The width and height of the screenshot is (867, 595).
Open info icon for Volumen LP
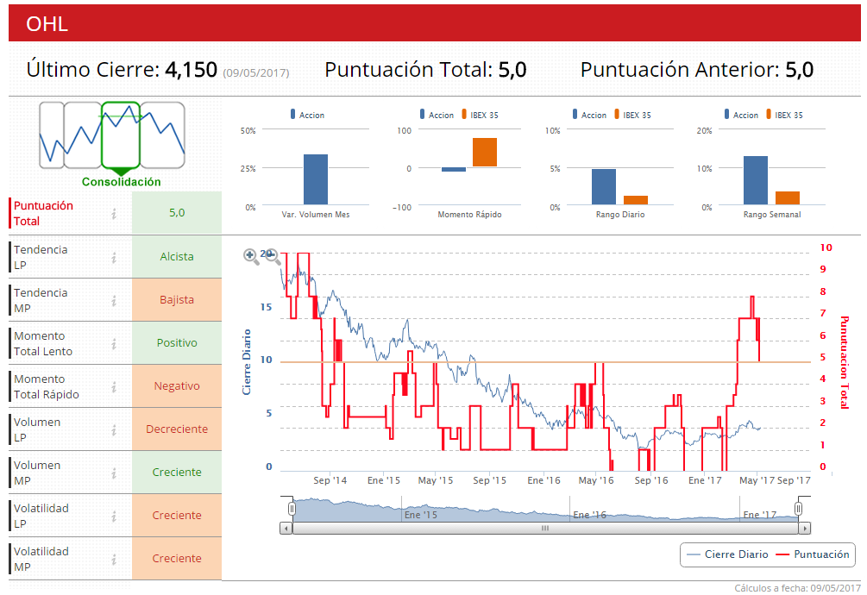click(x=114, y=429)
